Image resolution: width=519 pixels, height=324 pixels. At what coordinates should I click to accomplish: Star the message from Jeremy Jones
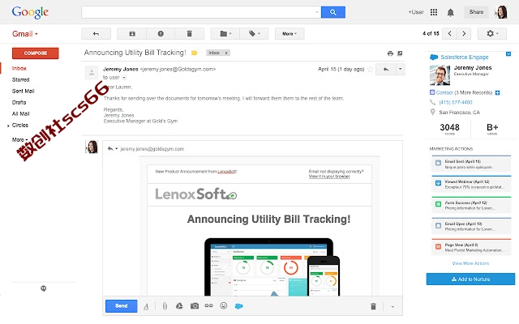[x=371, y=69]
